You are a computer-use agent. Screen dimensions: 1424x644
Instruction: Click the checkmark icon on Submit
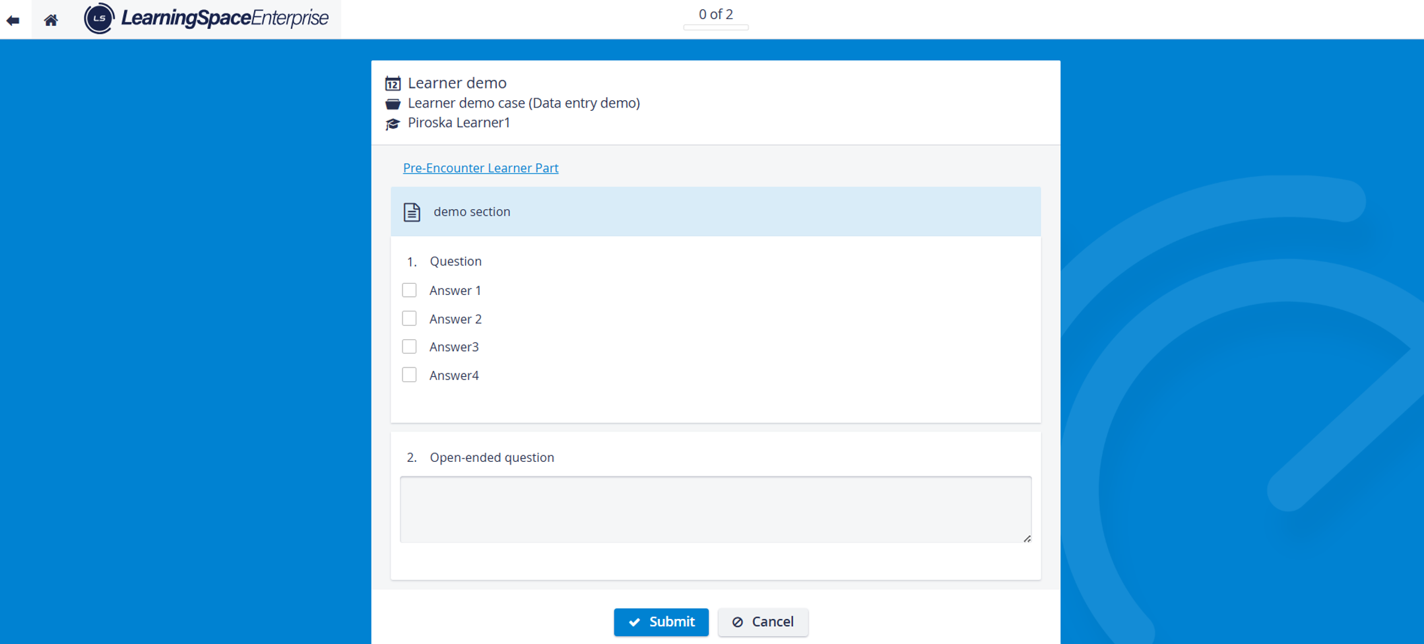(634, 622)
